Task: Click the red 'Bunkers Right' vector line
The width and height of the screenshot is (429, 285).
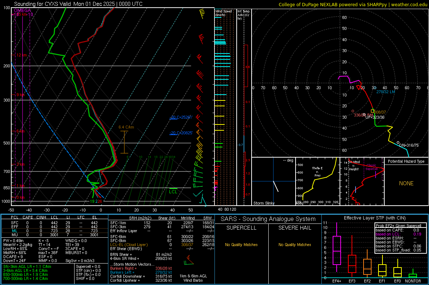Action: 141,268
